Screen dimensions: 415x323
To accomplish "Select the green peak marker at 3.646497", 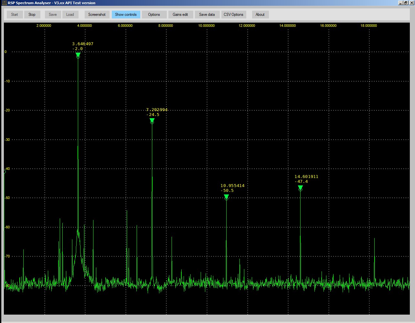I will click(78, 55).
